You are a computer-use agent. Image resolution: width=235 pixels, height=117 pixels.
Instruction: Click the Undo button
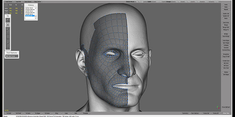(226, 5)
